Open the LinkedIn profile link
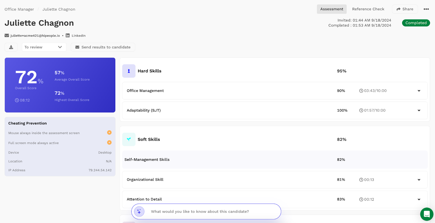The image size is (435, 223). [x=79, y=36]
